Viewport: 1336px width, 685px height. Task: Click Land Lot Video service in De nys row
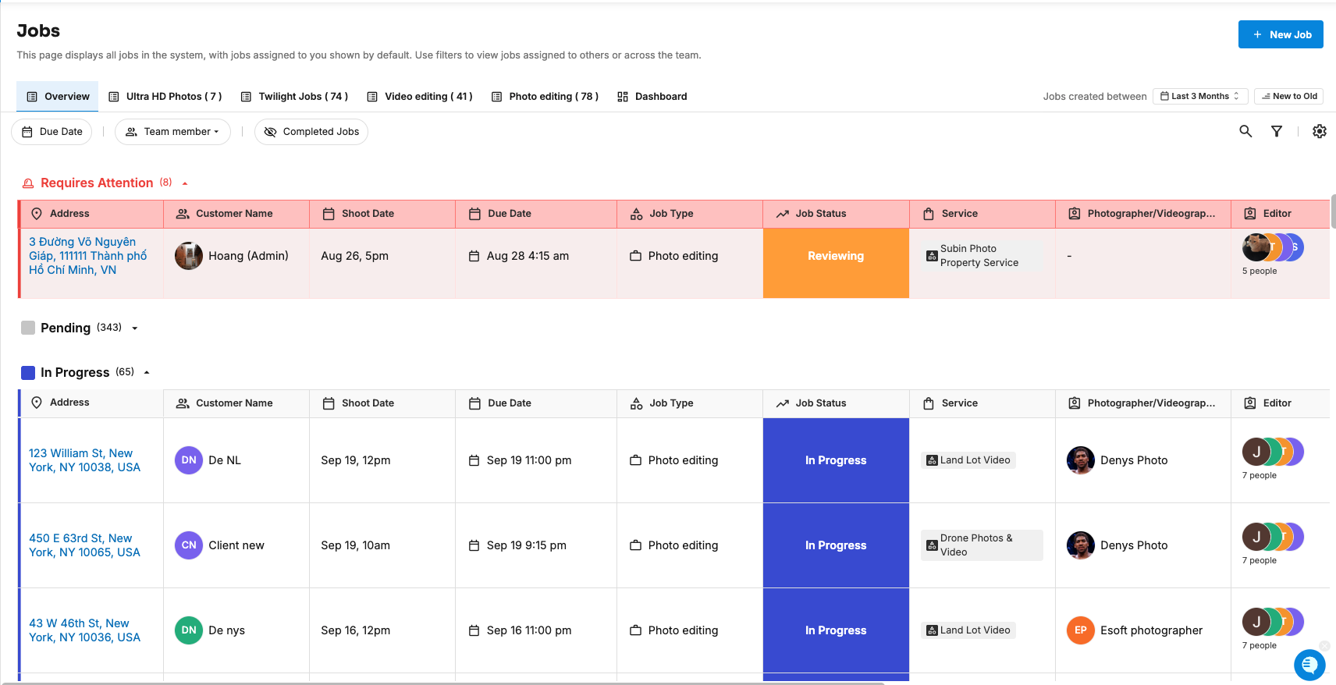click(968, 630)
